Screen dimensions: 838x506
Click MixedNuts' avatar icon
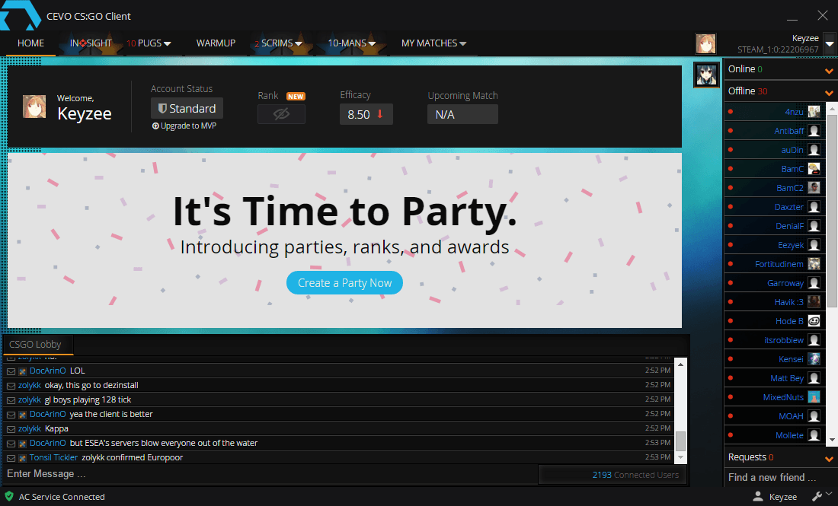click(814, 397)
